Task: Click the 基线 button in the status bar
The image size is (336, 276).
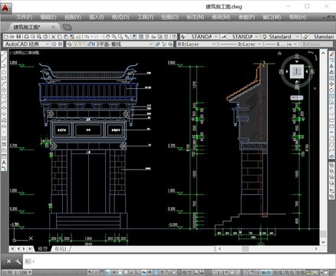Action: (x=278, y=272)
